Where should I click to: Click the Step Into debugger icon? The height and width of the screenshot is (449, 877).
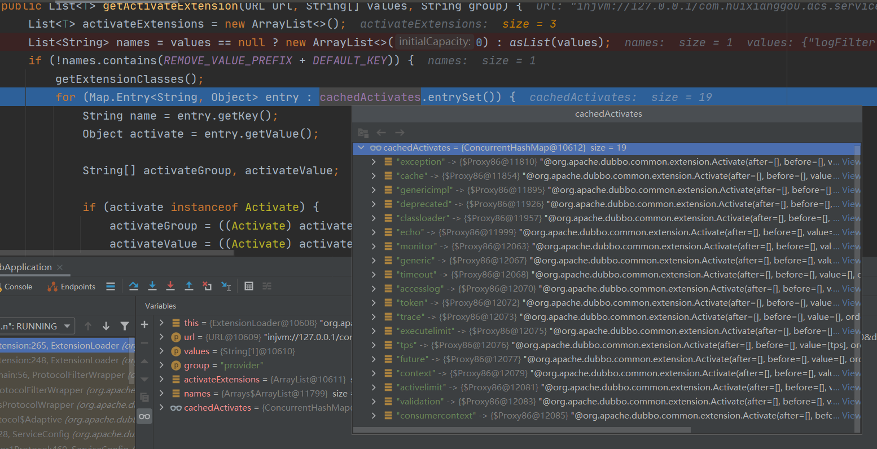152,287
